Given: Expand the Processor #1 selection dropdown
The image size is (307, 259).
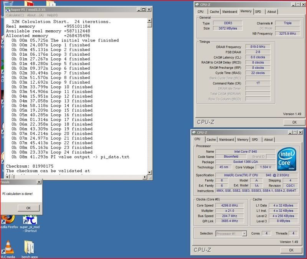Looking at the screenshot, I should click(x=244, y=234).
